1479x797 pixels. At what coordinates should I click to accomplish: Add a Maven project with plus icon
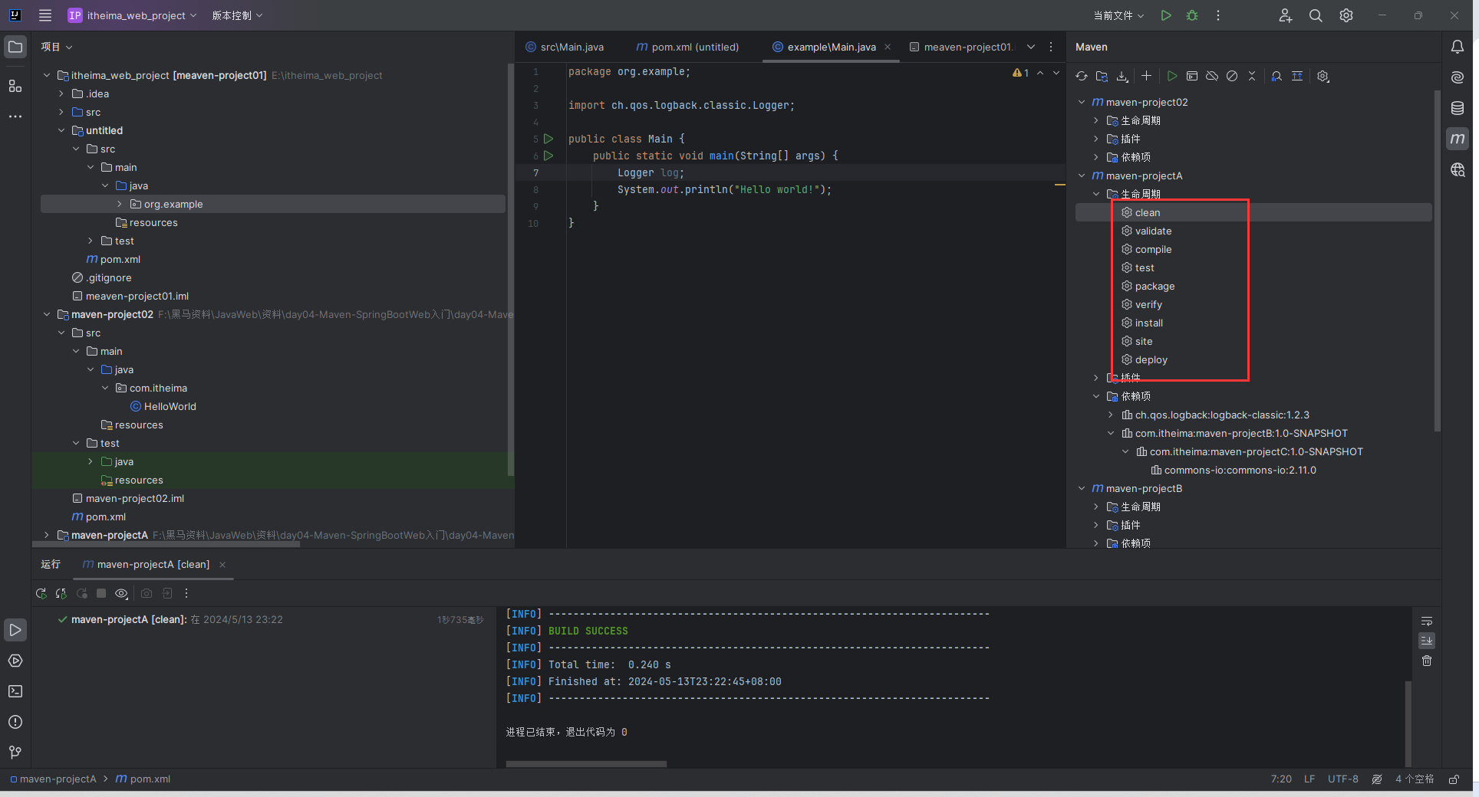point(1146,76)
